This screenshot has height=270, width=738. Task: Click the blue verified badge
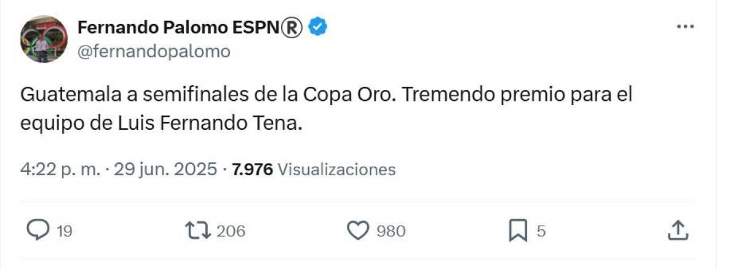(318, 28)
